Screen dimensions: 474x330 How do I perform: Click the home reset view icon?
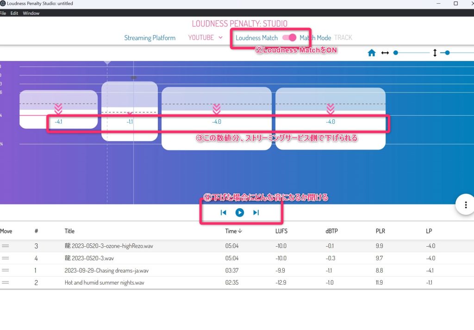(x=371, y=53)
